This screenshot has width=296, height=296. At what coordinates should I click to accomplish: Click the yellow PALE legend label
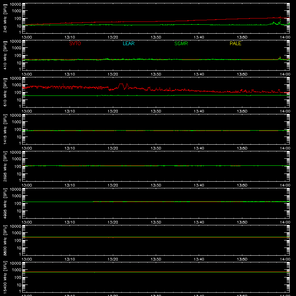(x=235, y=43)
